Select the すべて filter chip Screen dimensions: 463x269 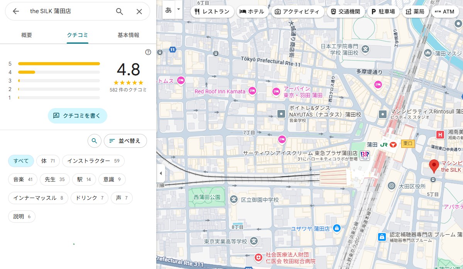[x=21, y=161]
